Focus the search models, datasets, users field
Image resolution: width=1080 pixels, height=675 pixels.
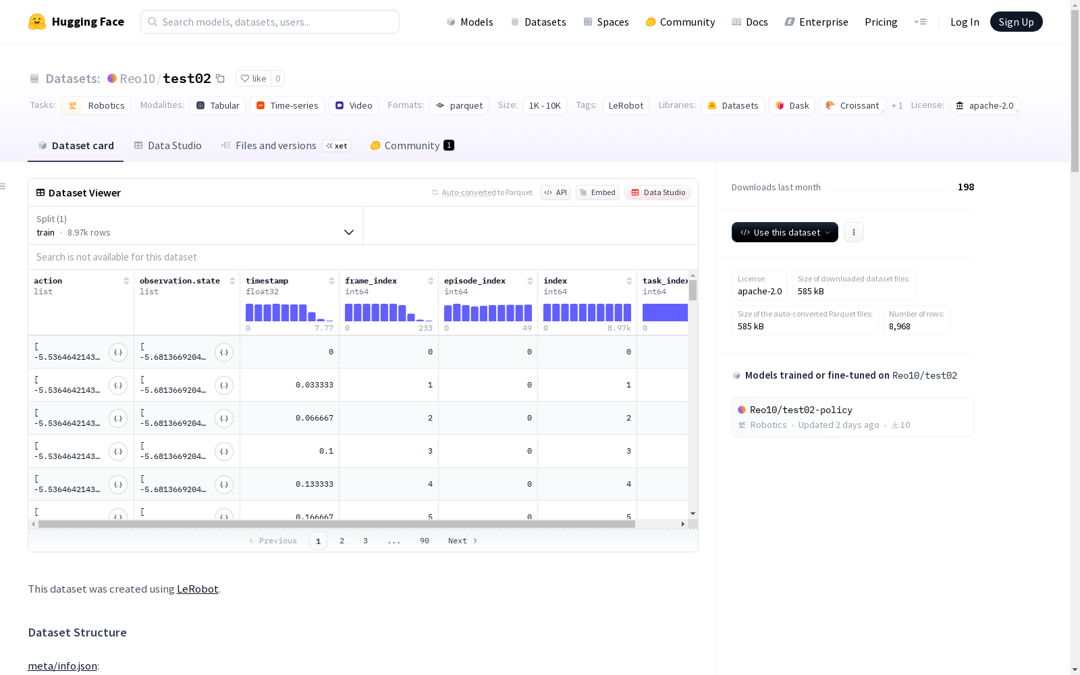[x=270, y=22]
